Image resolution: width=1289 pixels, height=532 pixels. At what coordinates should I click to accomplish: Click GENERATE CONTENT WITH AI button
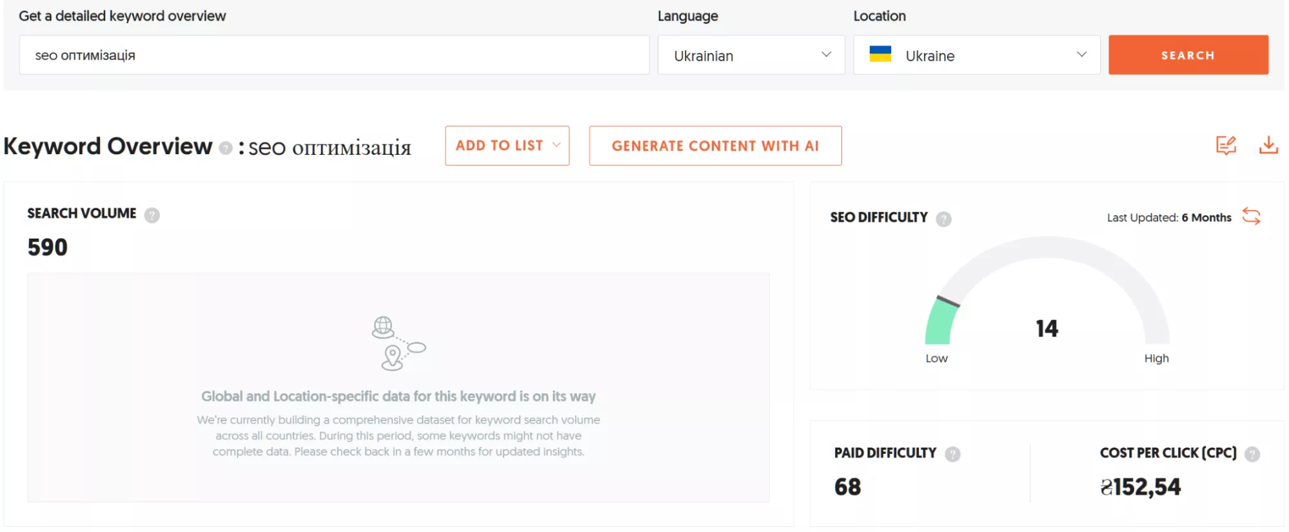click(x=714, y=146)
